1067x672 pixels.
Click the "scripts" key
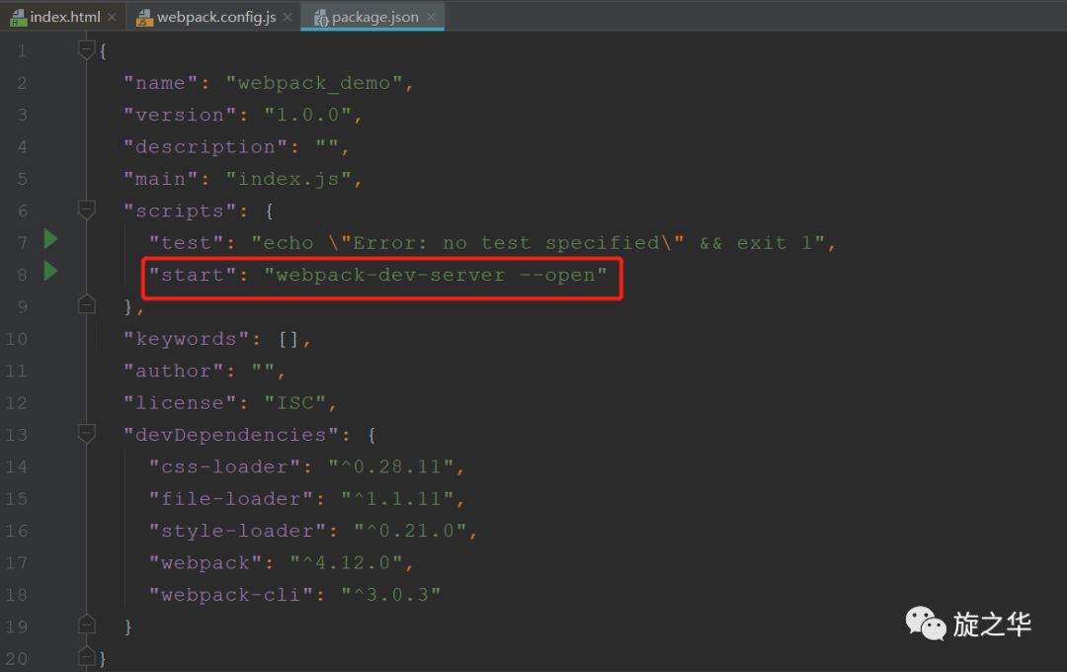click(x=180, y=211)
